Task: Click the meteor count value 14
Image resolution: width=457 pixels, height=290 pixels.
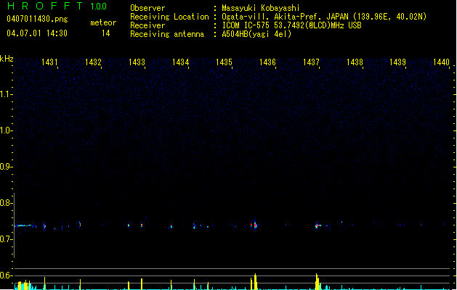Action: click(x=106, y=33)
